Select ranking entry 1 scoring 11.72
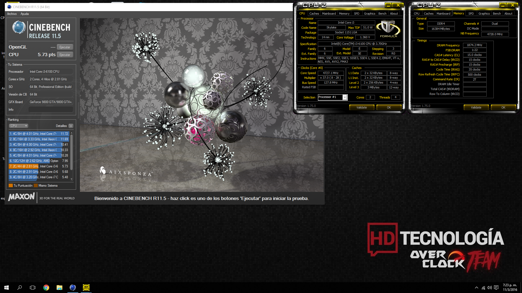Screen dimensions: 522x293 (x=39, y=134)
